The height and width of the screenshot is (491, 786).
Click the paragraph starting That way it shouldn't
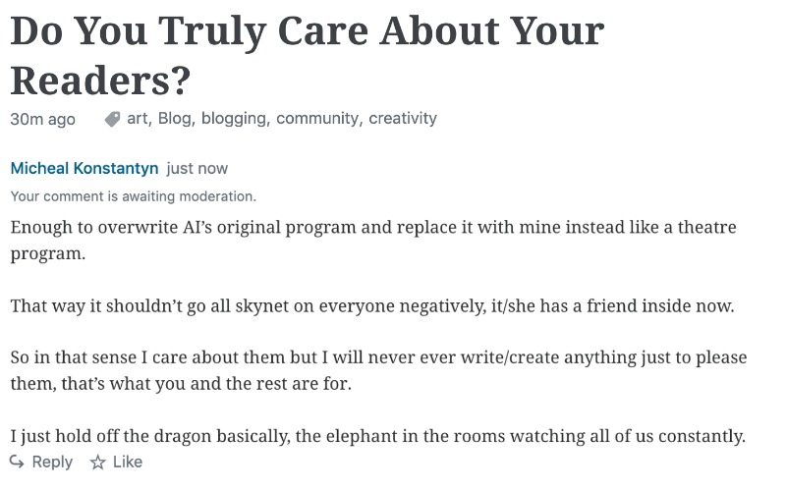pos(372,305)
